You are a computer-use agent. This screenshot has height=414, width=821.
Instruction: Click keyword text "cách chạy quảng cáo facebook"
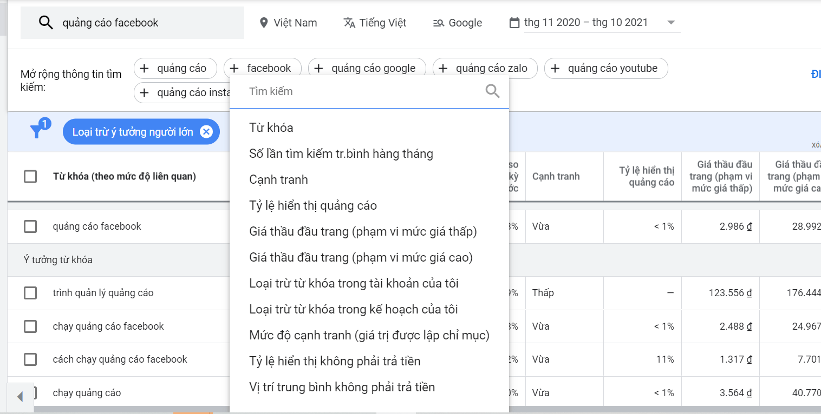(120, 359)
